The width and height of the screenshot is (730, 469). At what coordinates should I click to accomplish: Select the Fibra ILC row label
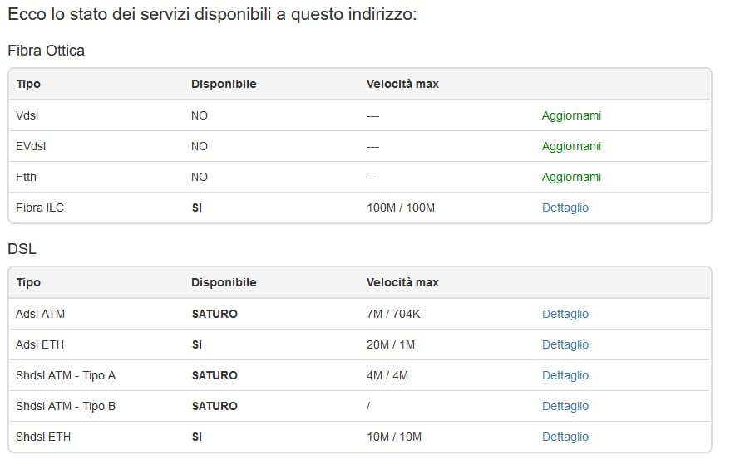click(x=40, y=208)
